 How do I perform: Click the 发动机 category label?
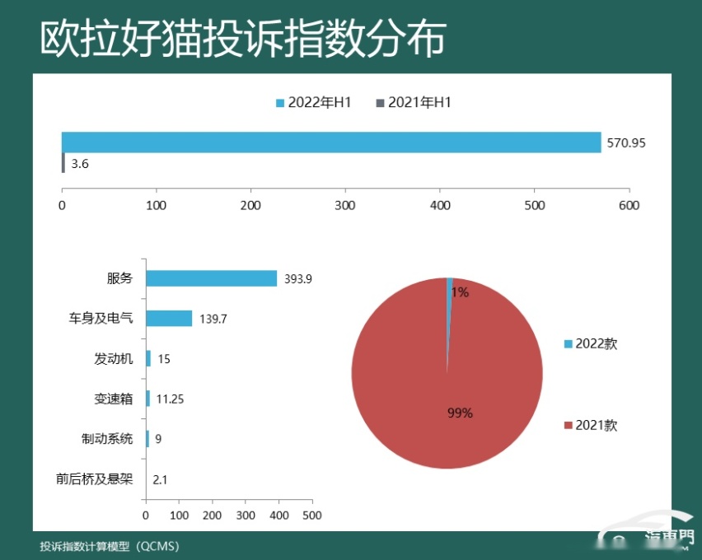point(113,358)
